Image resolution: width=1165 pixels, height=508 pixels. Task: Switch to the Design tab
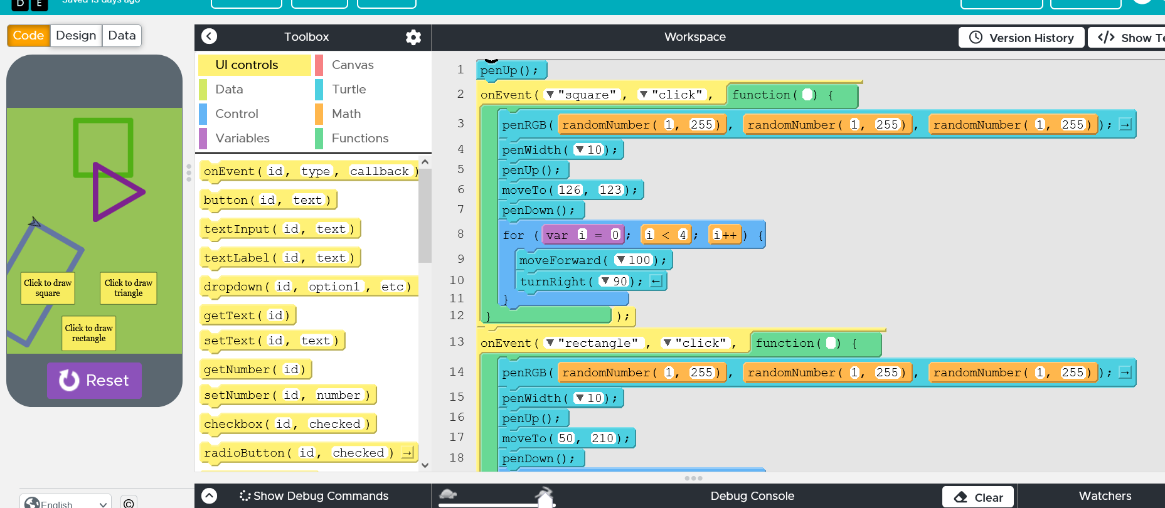76,36
